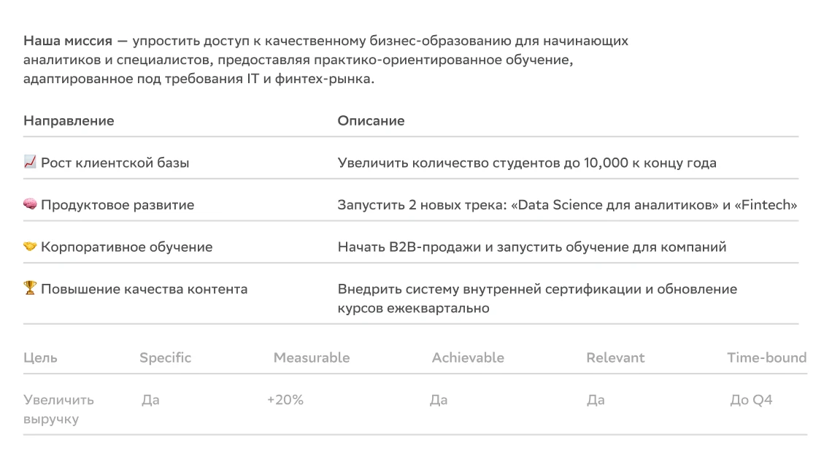The width and height of the screenshot is (832, 467).
Task: Click the Увеличить выручку goal cell
Action: click(58, 409)
